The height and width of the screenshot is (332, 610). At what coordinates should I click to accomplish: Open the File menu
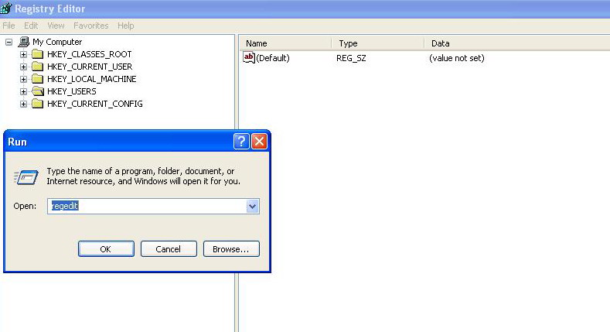tap(9, 26)
